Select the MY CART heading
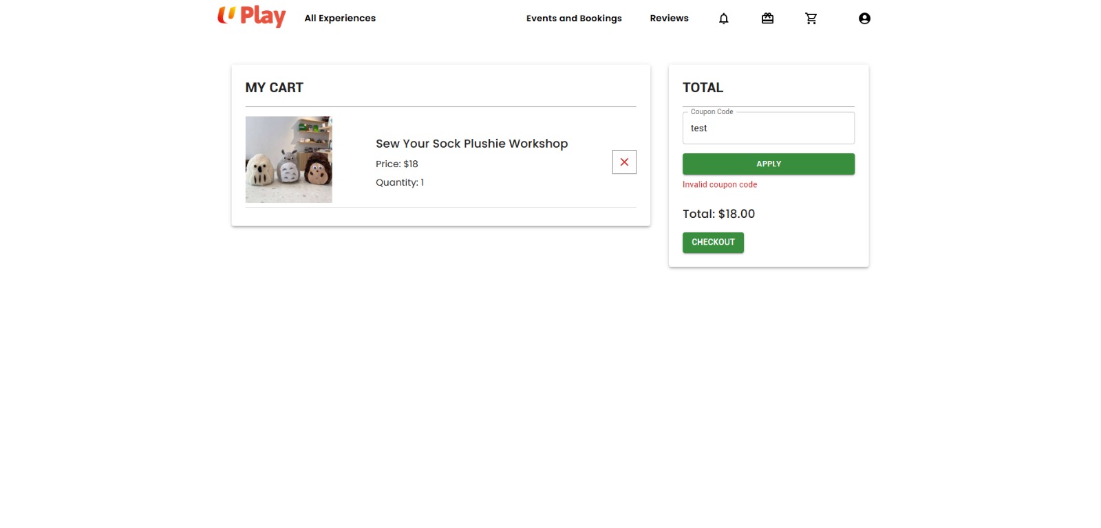Image resolution: width=1101 pixels, height=528 pixels. tap(274, 87)
